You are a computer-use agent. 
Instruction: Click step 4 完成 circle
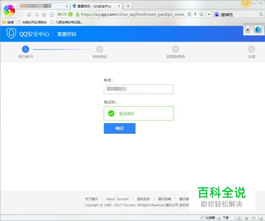point(252,49)
